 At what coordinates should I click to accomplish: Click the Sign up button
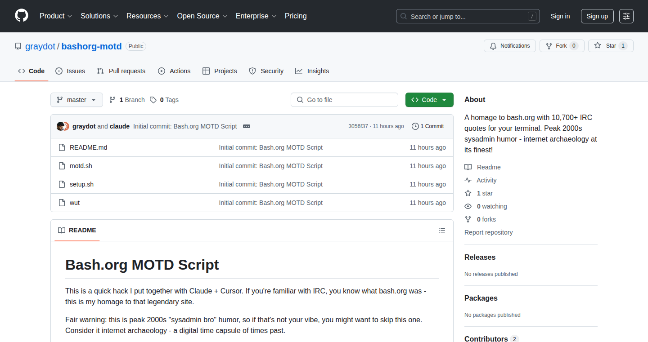click(x=597, y=16)
